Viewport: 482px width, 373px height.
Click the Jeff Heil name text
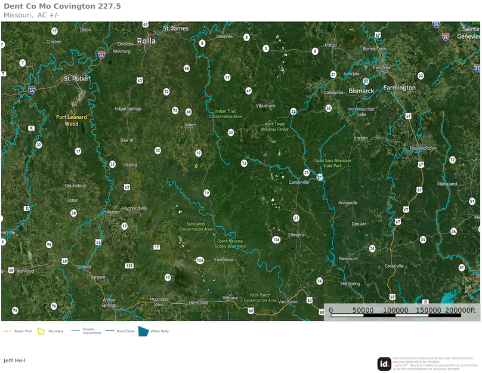pos(14,360)
